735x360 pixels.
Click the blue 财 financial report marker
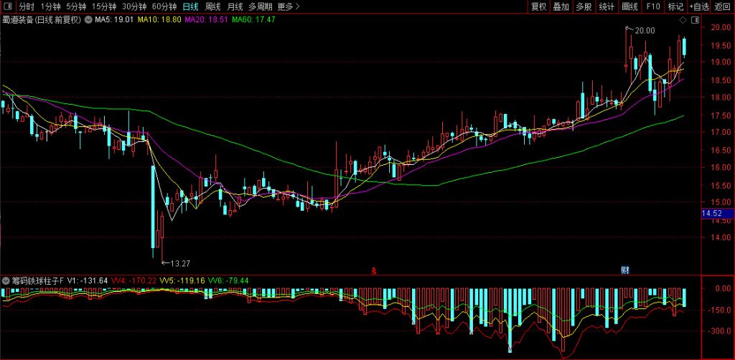624,270
